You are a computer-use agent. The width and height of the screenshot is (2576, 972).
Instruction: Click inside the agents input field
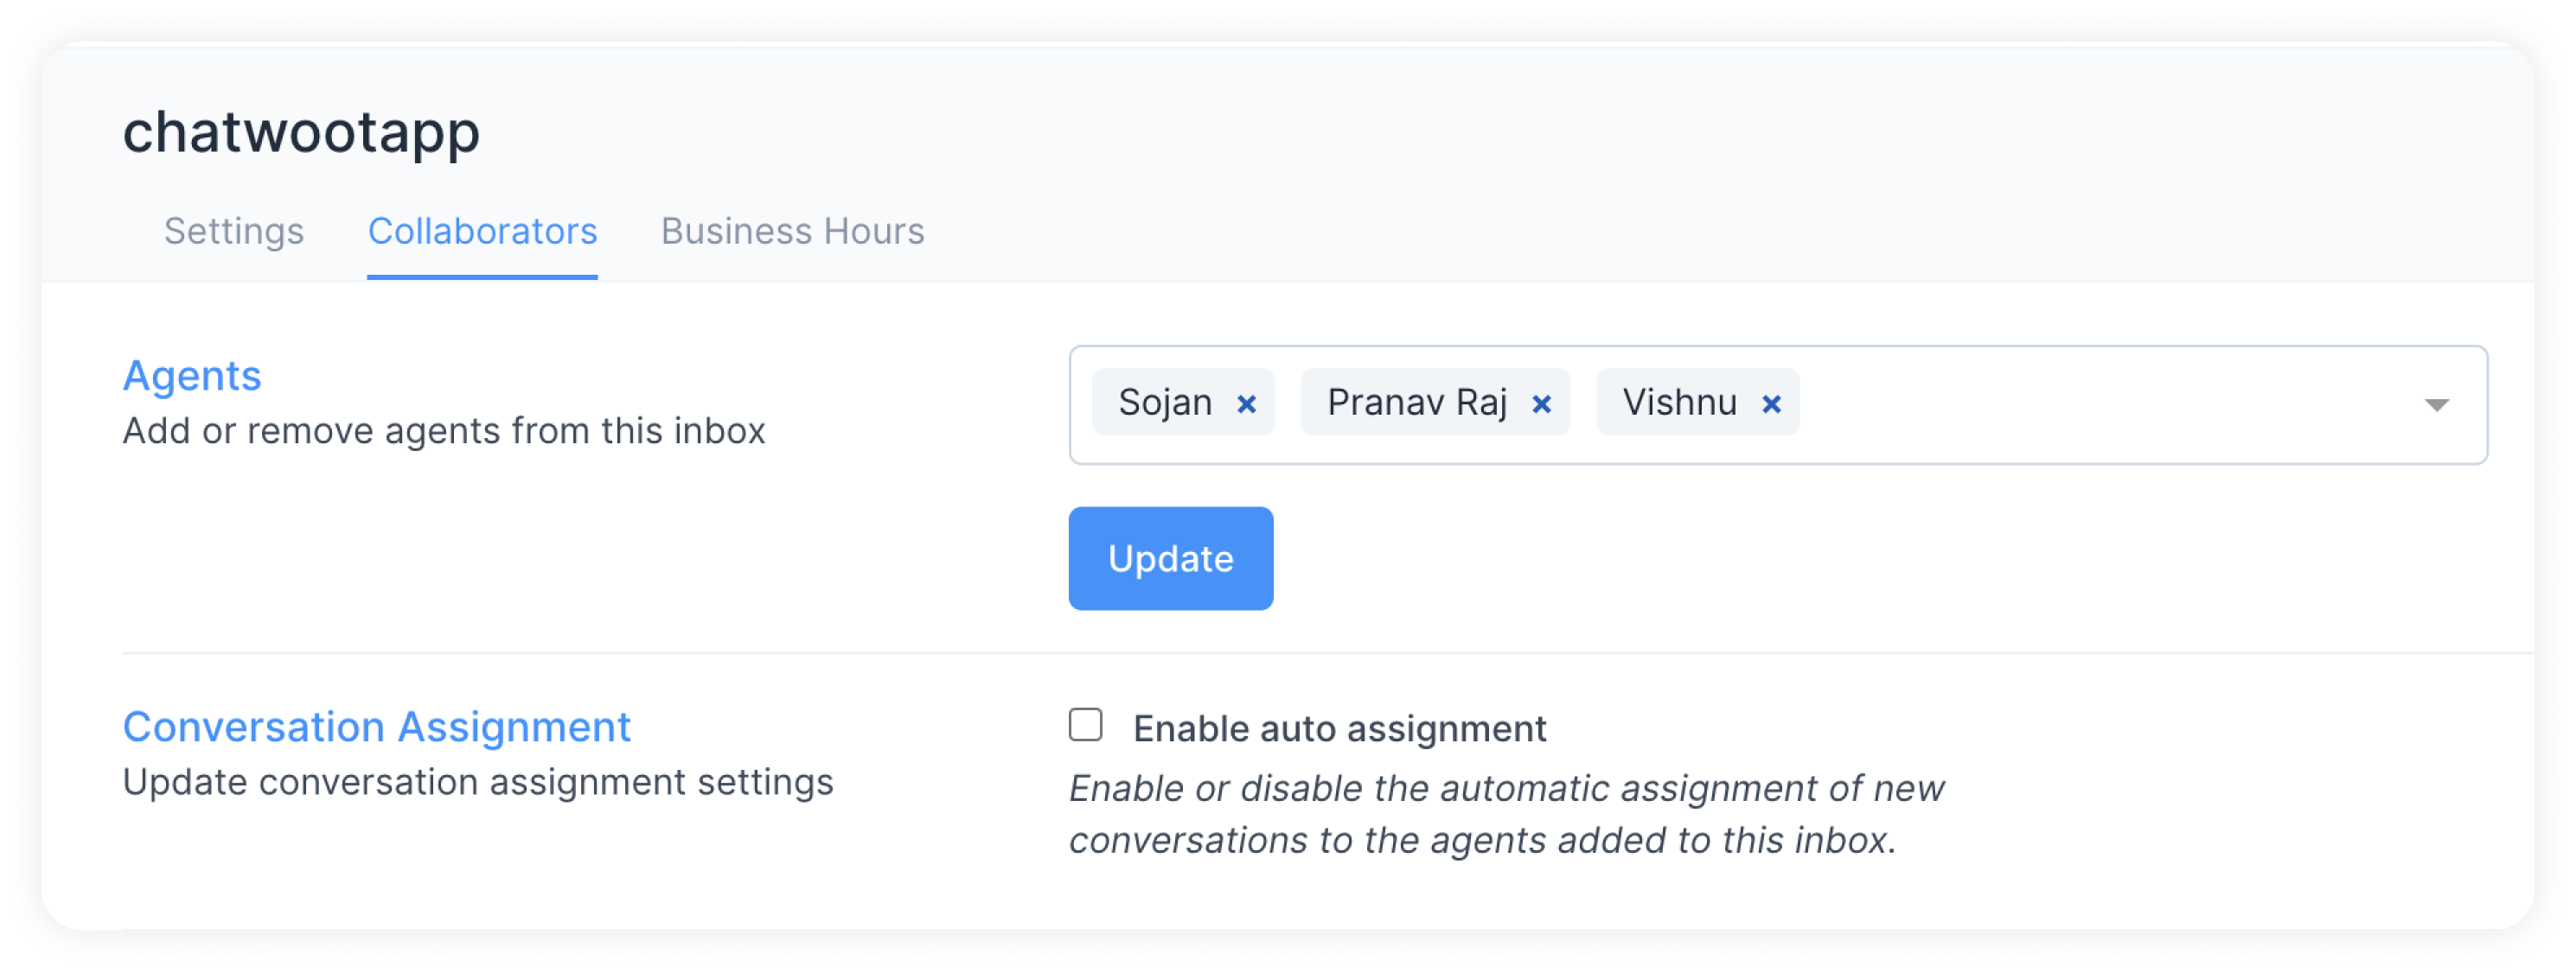coord(2050,404)
